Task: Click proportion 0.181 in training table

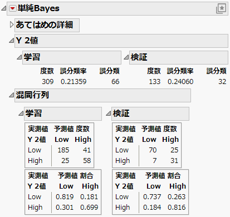Action: 89,197
